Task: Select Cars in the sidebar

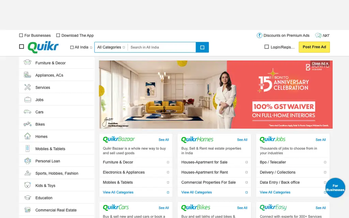Action: pos(57,112)
